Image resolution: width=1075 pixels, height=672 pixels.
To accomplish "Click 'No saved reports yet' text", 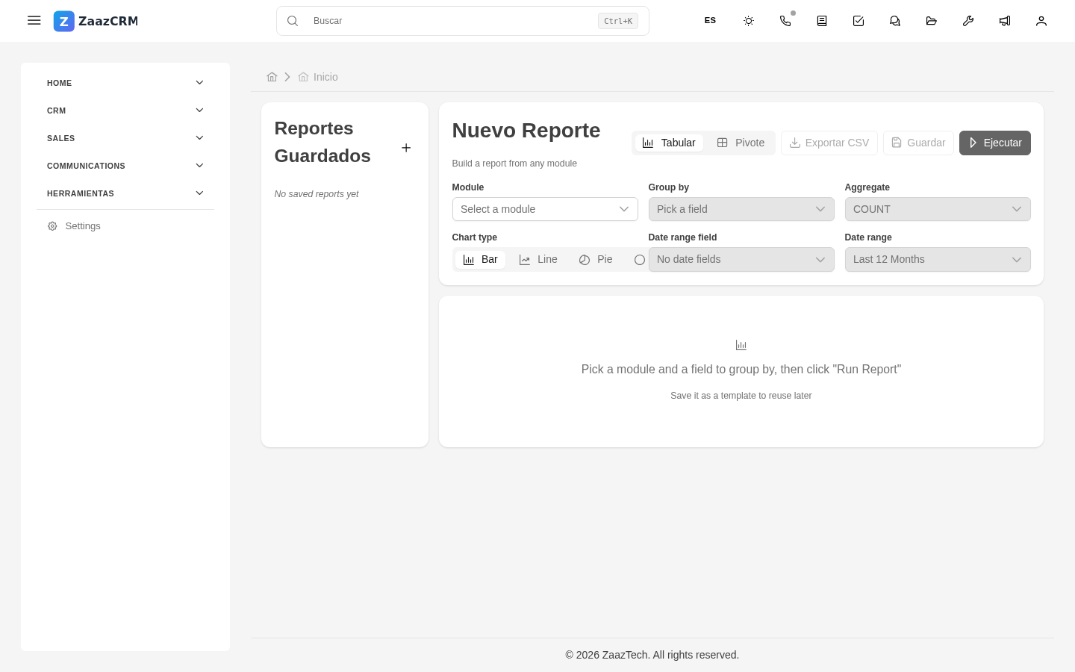I will click(317, 194).
